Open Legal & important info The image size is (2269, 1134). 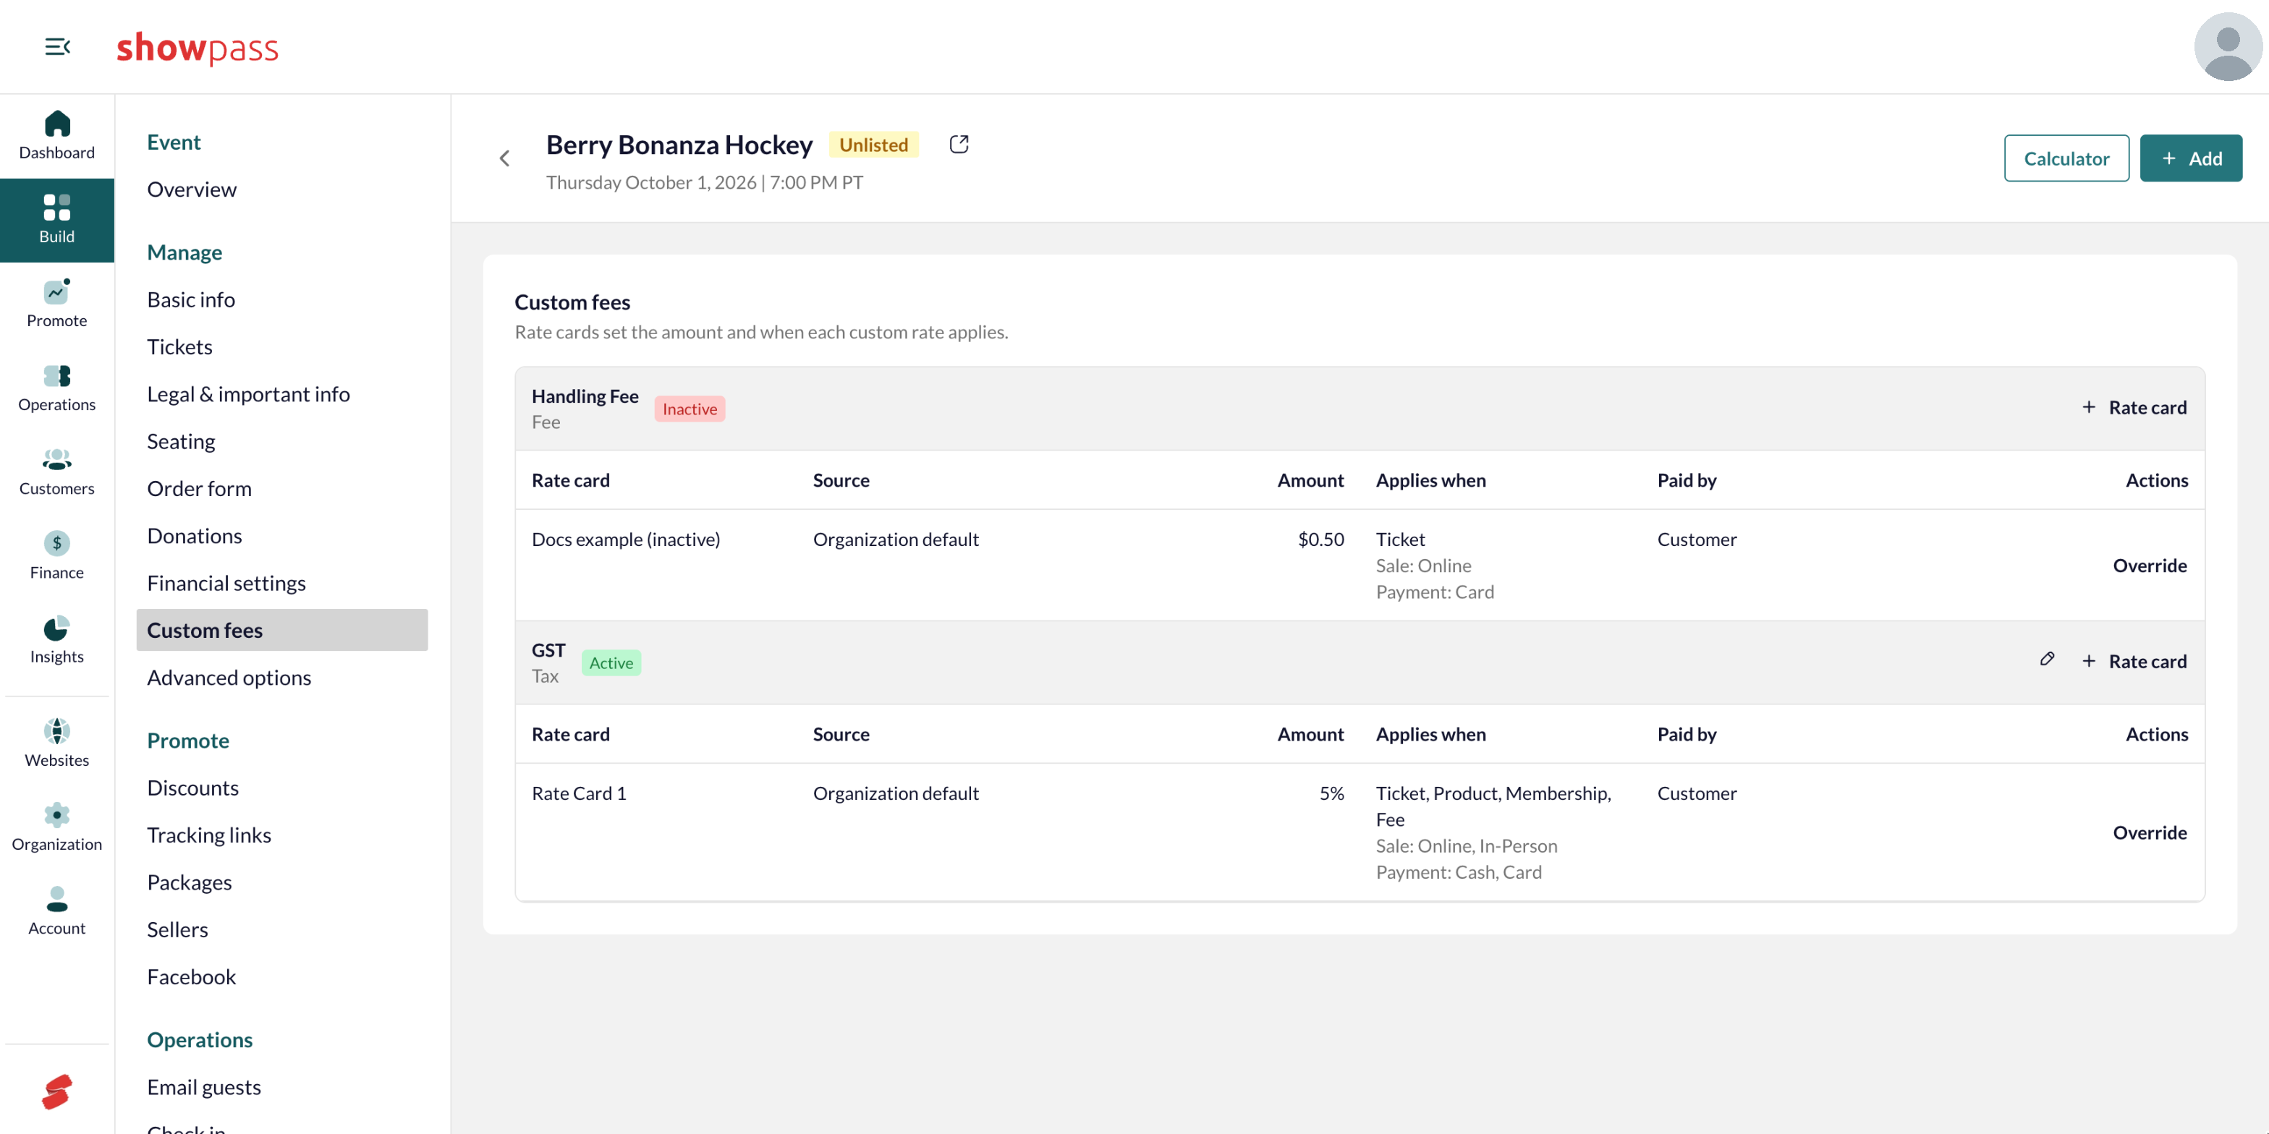coord(248,393)
